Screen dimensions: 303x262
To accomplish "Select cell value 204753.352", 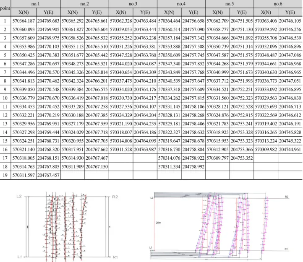I will click(242, 158).
